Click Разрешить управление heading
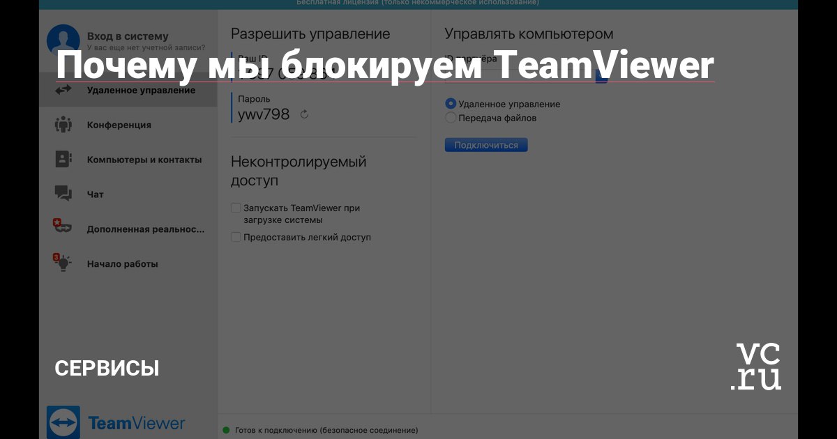Image resolution: width=837 pixels, height=439 pixels. pyautogui.click(x=310, y=33)
